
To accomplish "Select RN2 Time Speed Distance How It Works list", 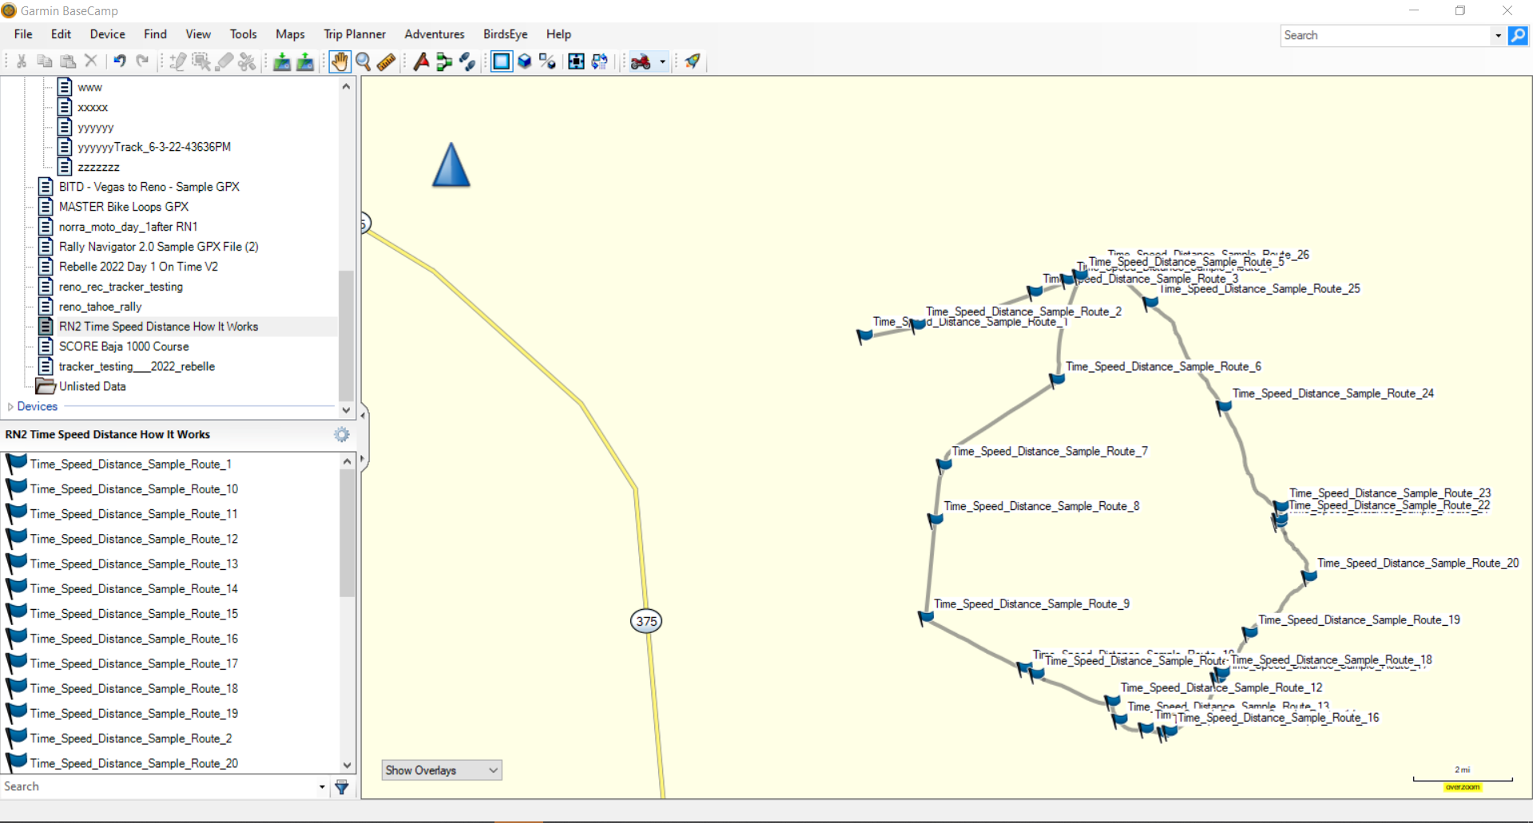I will [158, 326].
